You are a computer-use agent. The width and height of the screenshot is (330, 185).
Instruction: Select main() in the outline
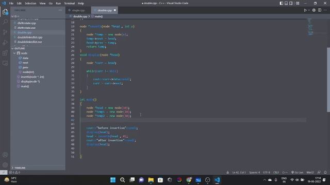point(25,86)
